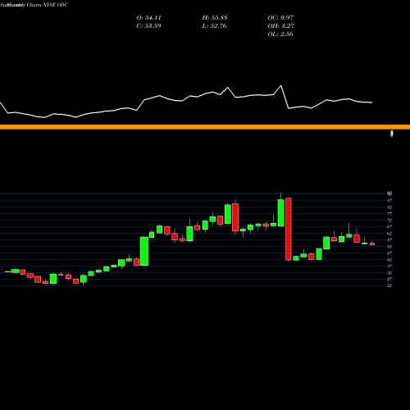Viewport: 410px width, 410px height.
Task: Click the highest peak of the white line
Action: tap(280, 86)
